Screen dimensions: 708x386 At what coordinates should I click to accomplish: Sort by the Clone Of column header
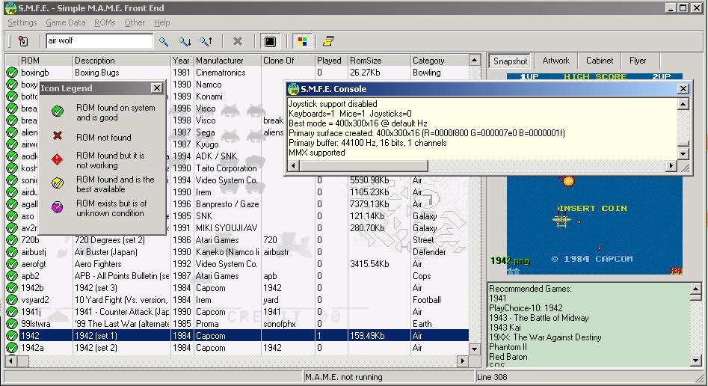(x=288, y=60)
